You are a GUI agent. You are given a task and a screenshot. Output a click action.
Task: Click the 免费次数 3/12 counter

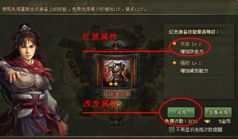point(181,121)
